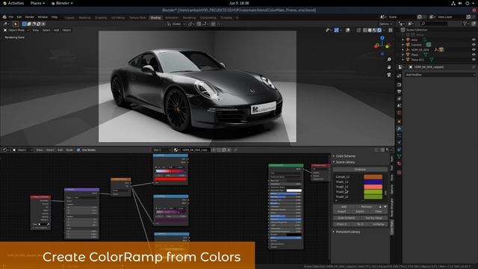Screen dimensions: 478x269
Task: Open the Output properties tab icon
Action: 399,91
